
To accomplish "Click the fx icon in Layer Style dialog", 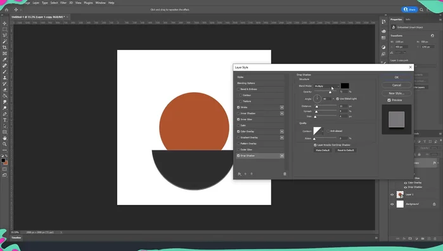I will click(x=240, y=174).
